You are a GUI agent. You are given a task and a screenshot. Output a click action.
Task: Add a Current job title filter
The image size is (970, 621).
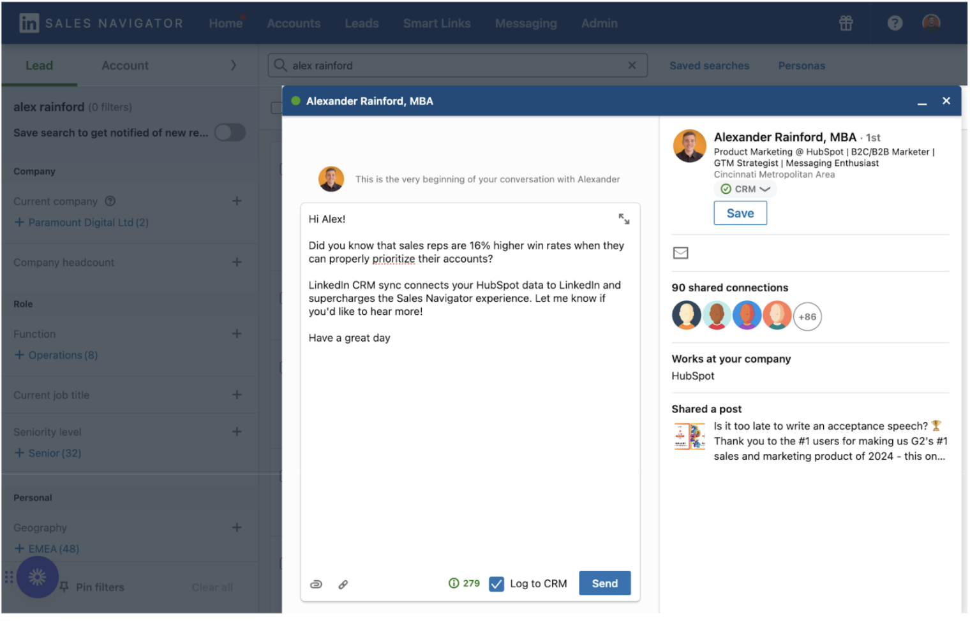click(237, 395)
